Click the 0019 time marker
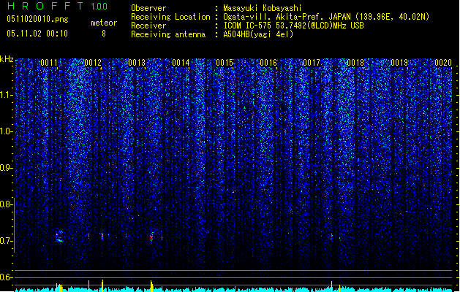460x292 pixels. (x=399, y=63)
